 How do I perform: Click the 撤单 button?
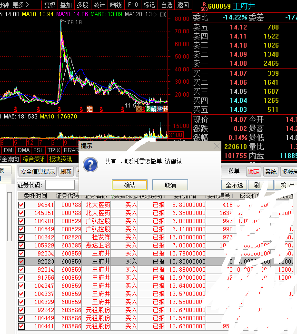pyautogui.click(x=234, y=171)
